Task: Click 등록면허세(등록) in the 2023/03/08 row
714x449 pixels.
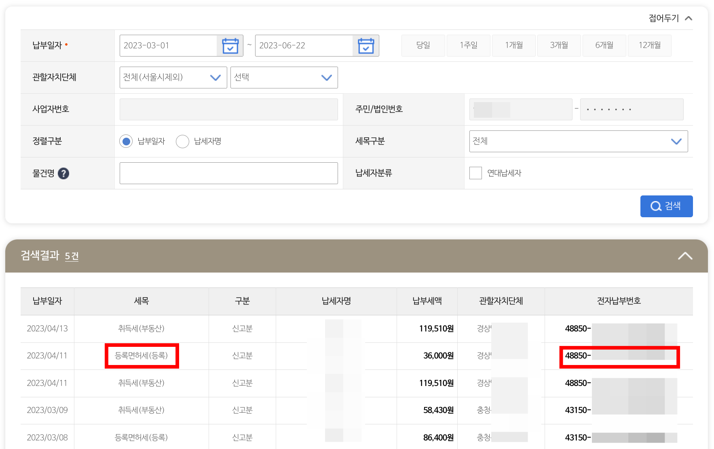Action: pyautogui.click(x=142, y=438)
